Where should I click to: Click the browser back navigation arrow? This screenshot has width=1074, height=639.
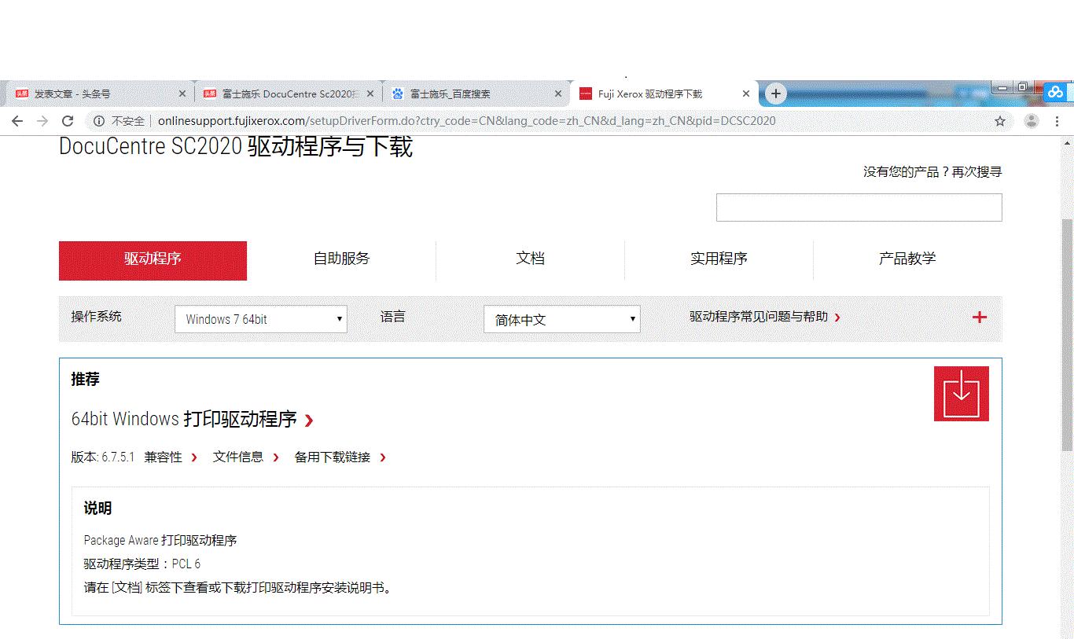17,121
